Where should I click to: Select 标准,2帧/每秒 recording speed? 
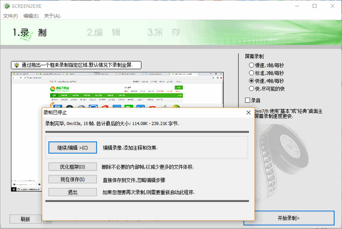click(266, 73)
